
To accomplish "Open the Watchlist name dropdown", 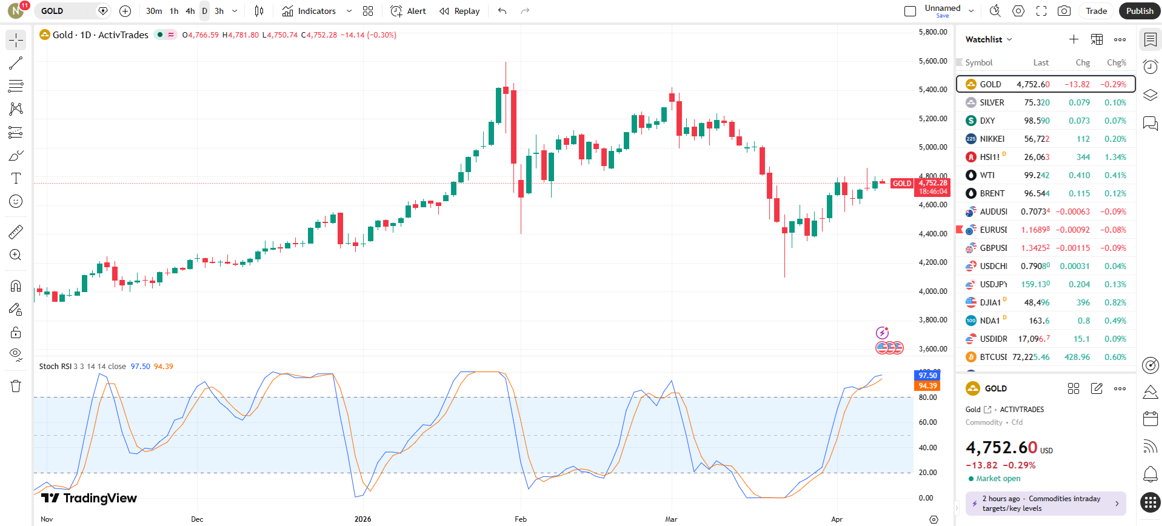I will [x=989, y=39].
